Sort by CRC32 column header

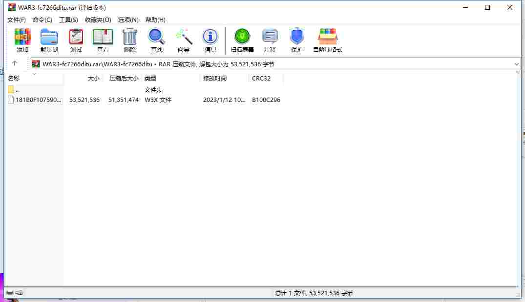266,78
